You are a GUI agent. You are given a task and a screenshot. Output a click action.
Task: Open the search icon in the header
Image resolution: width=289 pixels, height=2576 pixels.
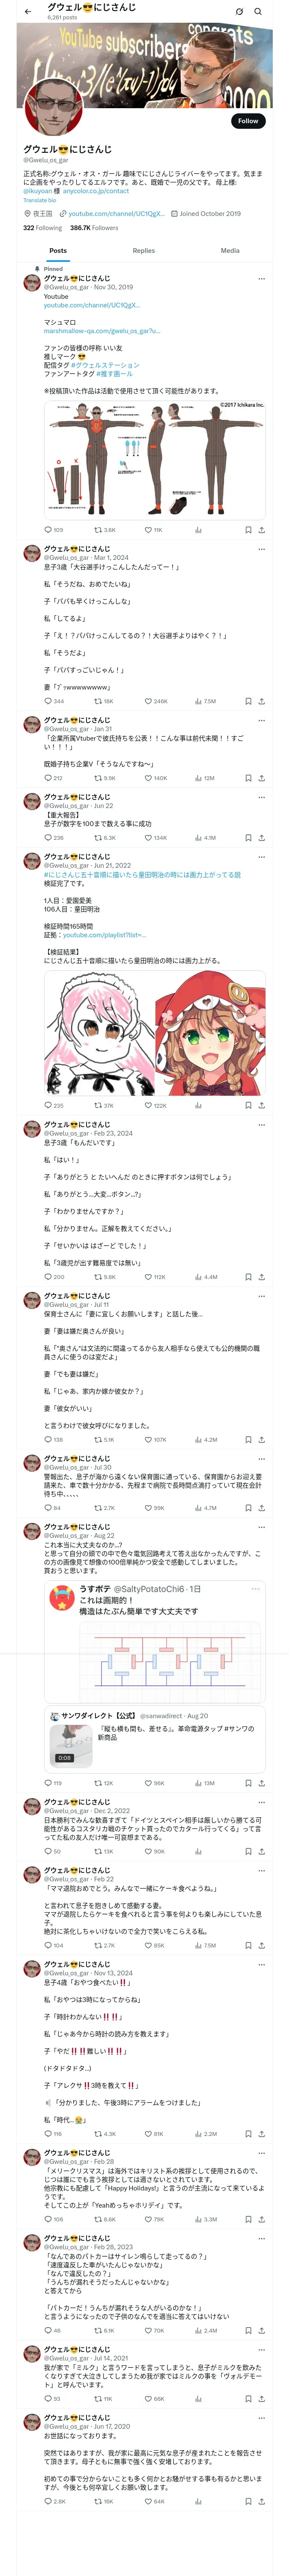258,12
